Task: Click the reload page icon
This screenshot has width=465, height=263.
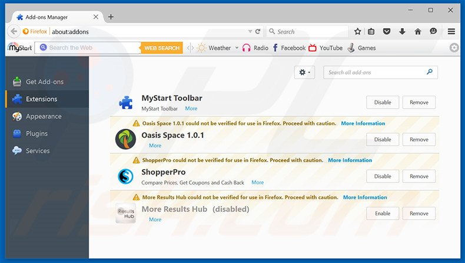Action: tap(258, 32)
